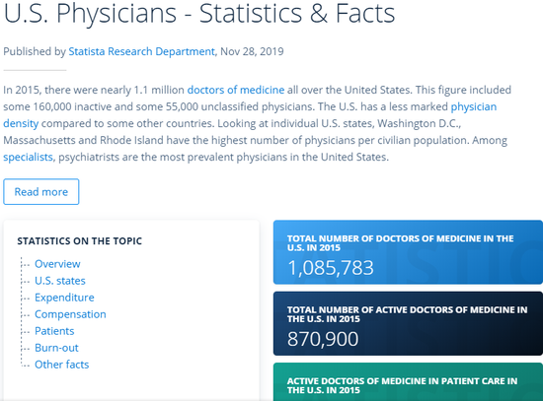The height and width of the screenshot is (401, 543).
Task: Open the 'physician density' link
Action: (x=474, y=106)
